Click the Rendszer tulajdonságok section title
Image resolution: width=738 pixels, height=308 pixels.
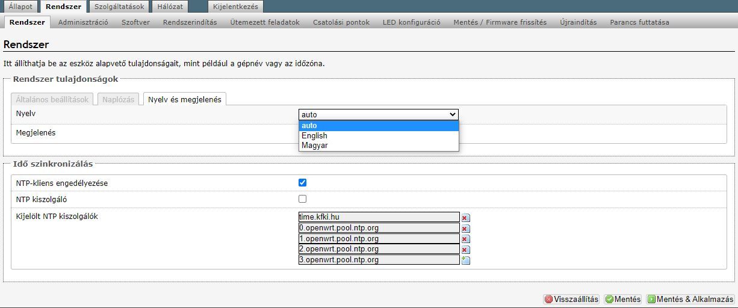[x=66, y=79]
